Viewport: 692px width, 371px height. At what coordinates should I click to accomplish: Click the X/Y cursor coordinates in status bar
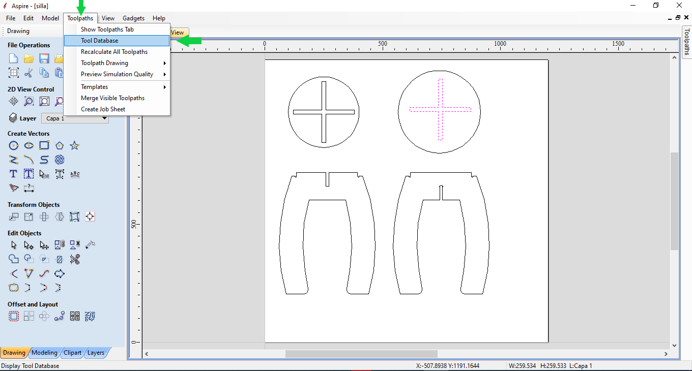click(x=448, y=366)
